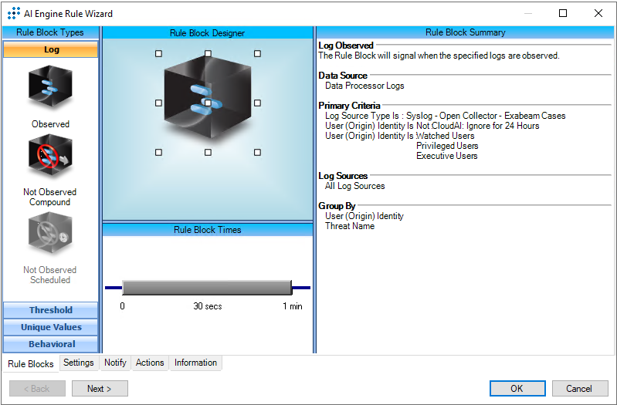The height and width of the screenshot is (405, 617).
Task: Cancel the rule wizard
Action: tap(578, 389)
